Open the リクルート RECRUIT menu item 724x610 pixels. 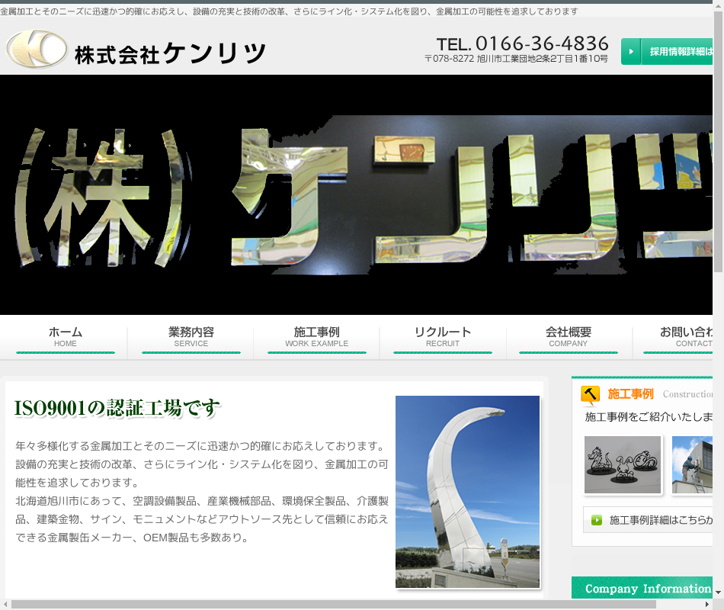(x=443, y=337)
